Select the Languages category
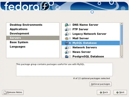Viewport: 129px width, 97px height. (33, 47)
